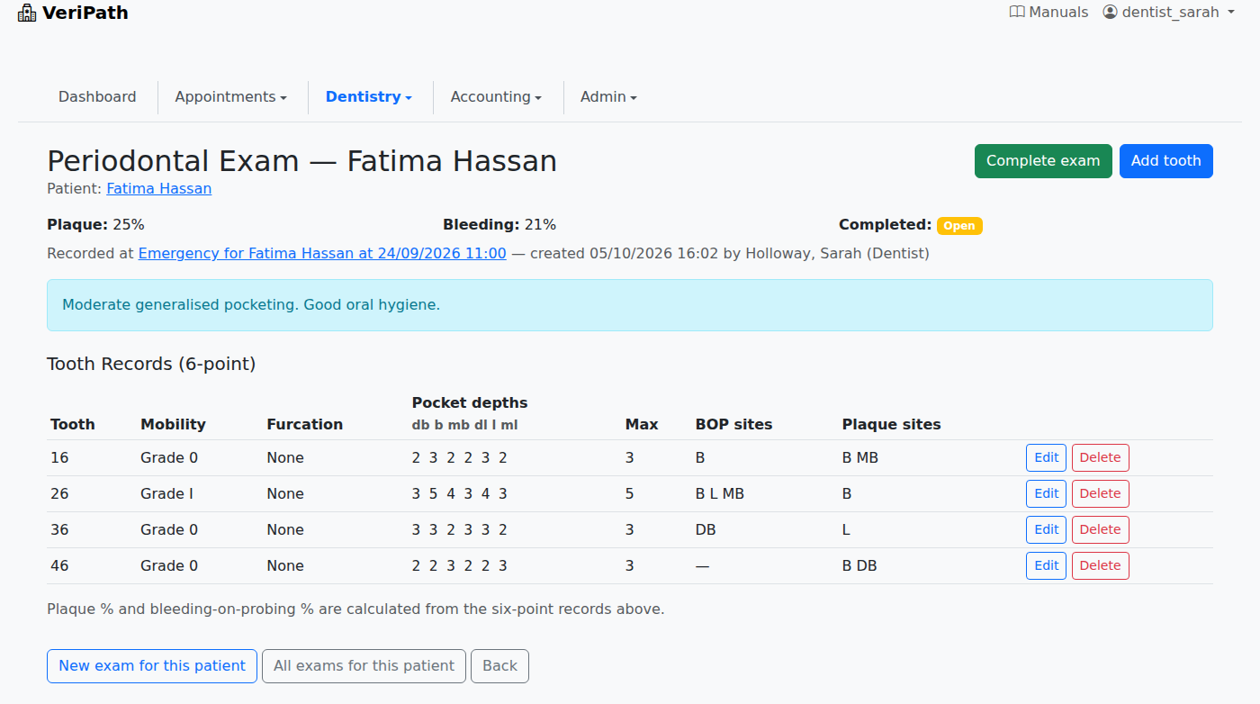Open the dentist_sarah user dropdown
Viewport: 1260px width, 704px height.
click(1168, 13)
